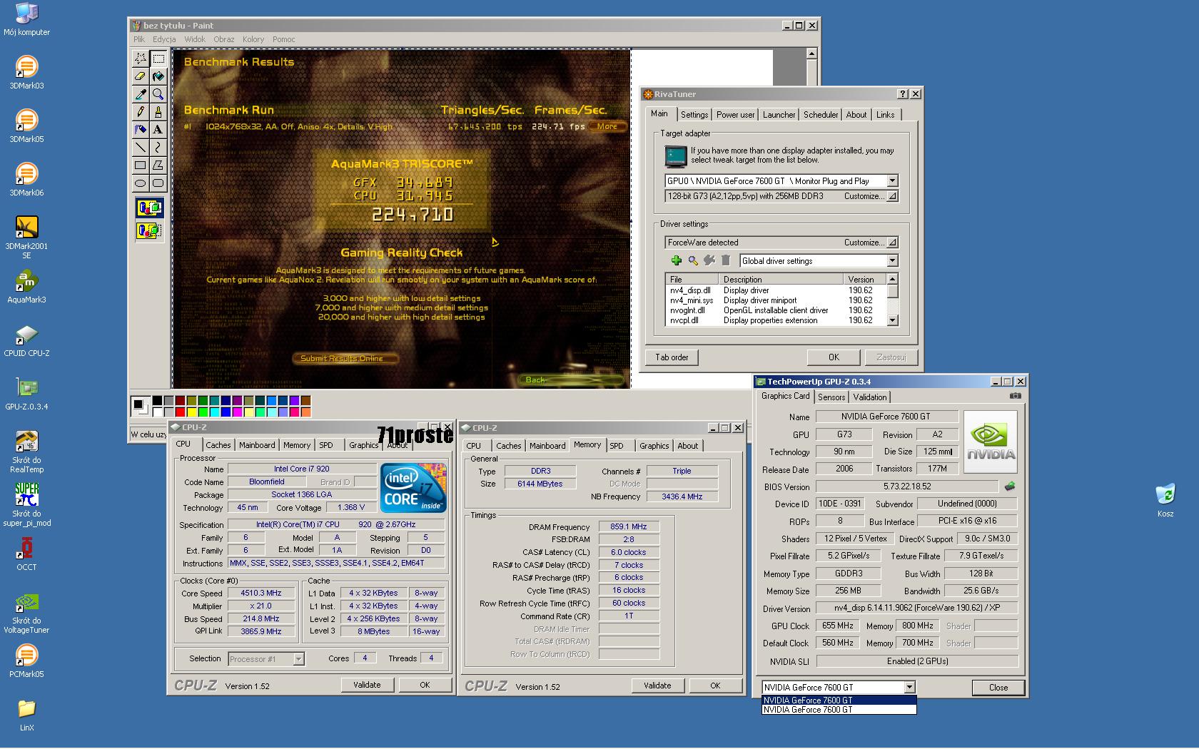The image size is (1199, 749).
Task: Choose the Ellipse shape tool in Paint
Action: click(141, 183)
